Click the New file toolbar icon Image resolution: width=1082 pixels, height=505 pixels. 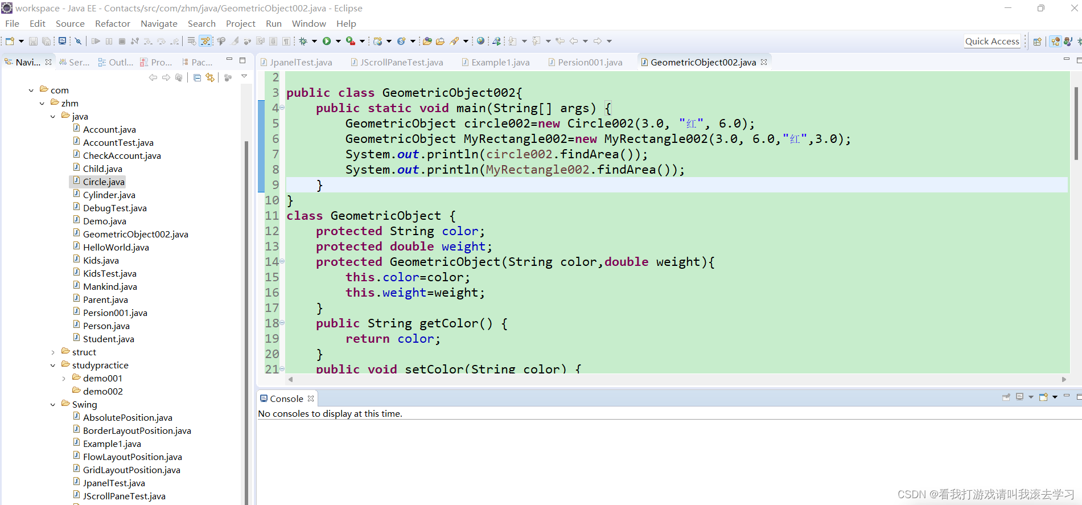10,41
